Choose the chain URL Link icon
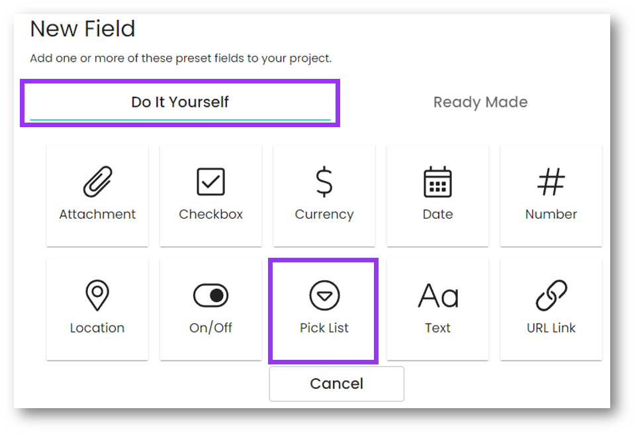 (x=551, y=296)
